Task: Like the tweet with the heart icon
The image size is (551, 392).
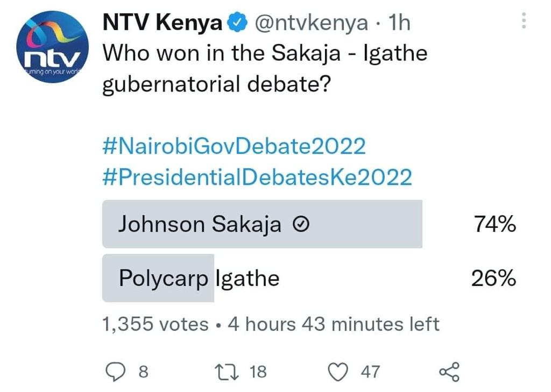Action: [x=338, y=372]
